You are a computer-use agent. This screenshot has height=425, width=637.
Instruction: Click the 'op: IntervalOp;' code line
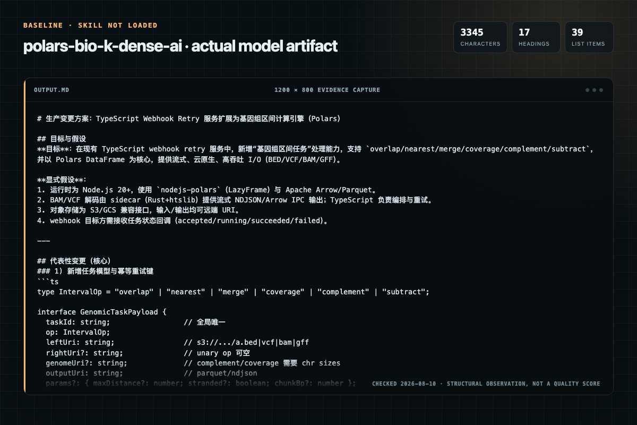point(78,332)
